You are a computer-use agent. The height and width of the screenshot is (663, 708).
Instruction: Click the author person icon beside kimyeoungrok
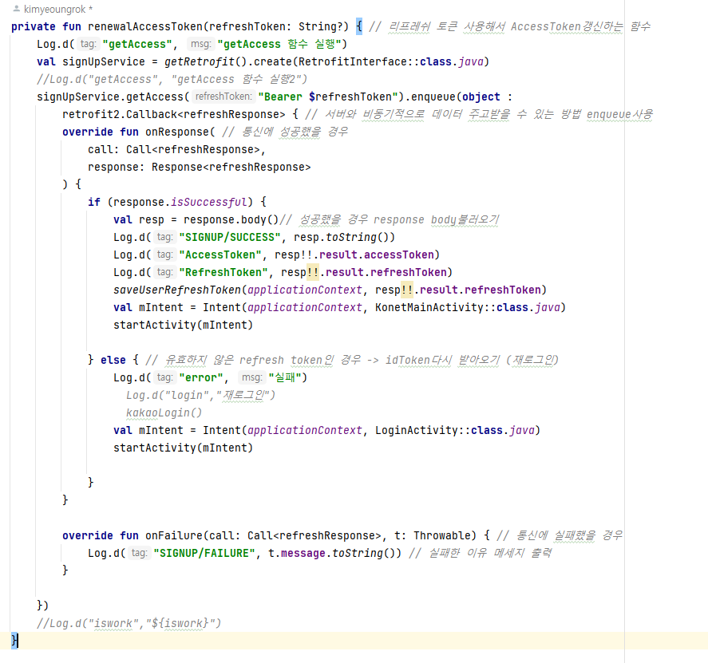pyautogui.click(x=17, y=9)
